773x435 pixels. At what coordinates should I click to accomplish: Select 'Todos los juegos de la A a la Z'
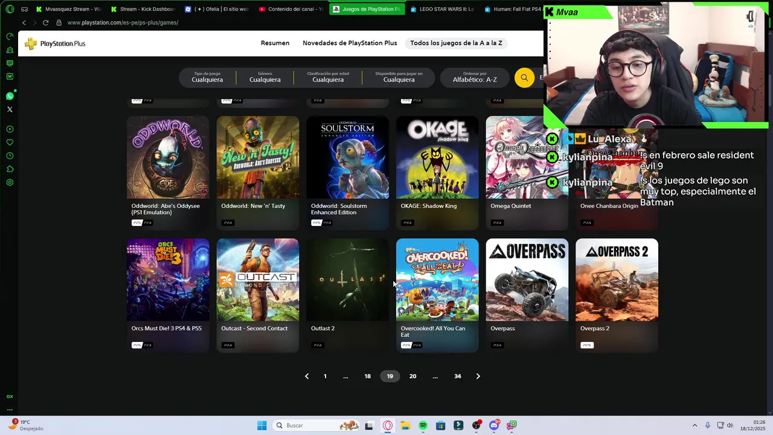[456, 43]
